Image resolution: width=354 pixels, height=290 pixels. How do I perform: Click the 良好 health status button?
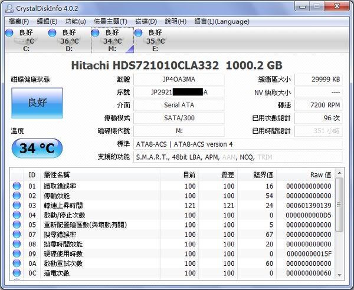[x=37, y=103]
